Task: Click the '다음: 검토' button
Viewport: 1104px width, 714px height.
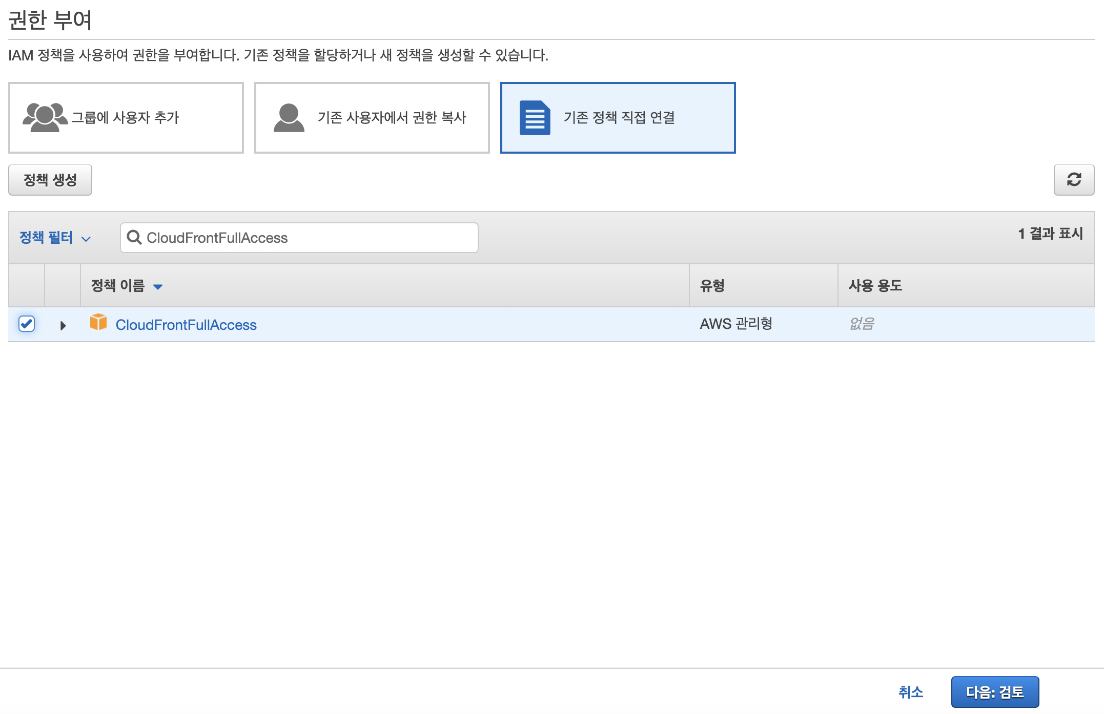Action: pyautogui.click(x=995, y=691)
